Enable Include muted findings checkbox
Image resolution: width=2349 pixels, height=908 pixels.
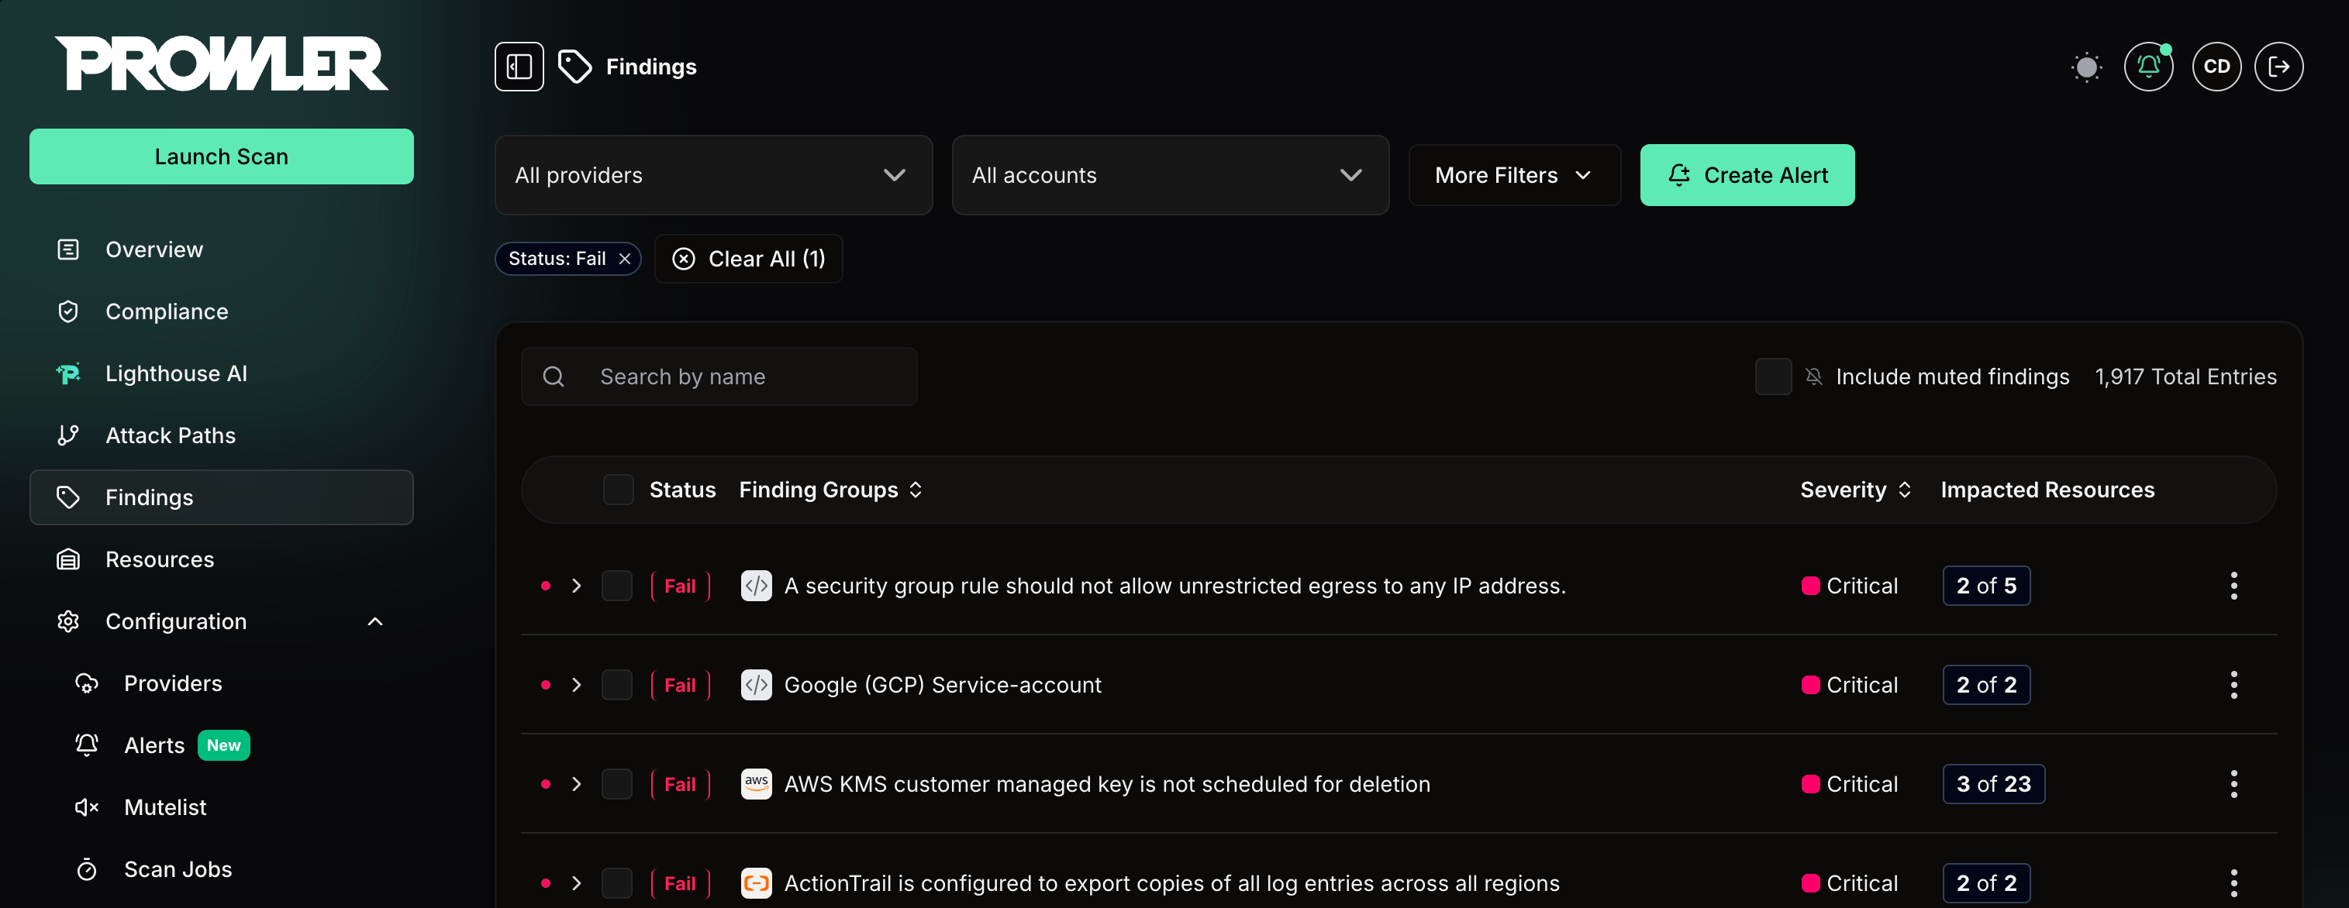point(1773,377)
